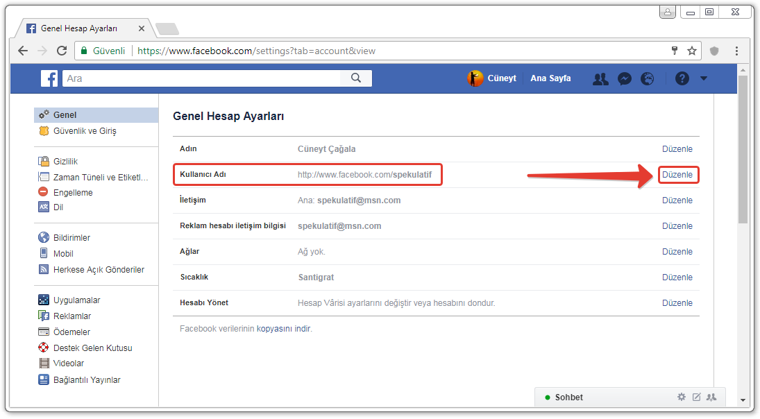Click in the Ara search field
The width and height of the screenshot is (760, 419).
(x=201, y=78)
